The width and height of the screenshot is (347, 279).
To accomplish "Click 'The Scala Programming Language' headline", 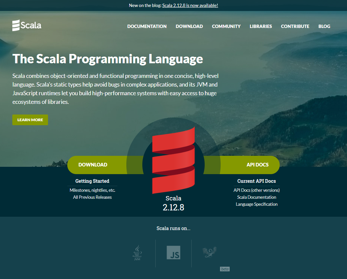I will pos(108,59).
